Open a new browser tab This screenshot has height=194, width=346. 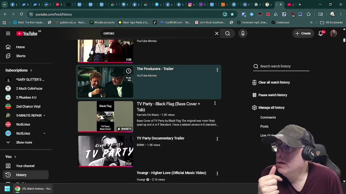(x=300, y=5)
